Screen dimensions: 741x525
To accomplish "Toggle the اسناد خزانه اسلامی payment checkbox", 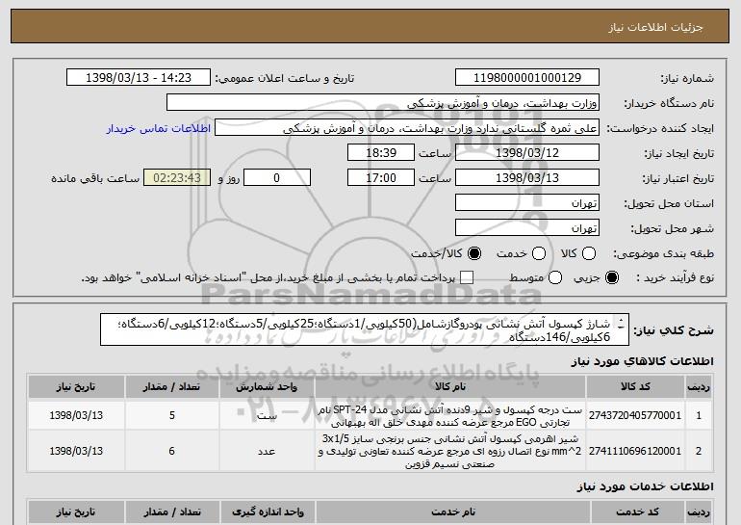I will point(467,277).
